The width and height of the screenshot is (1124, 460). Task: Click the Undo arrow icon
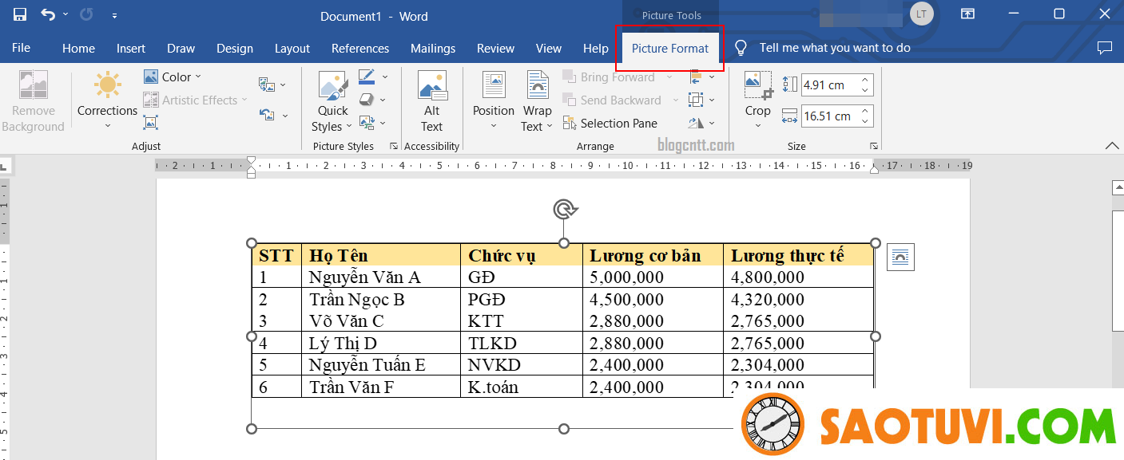[x=48, y=15]
